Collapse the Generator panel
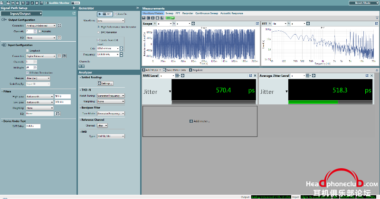The image size is (380, 199). click(x=138, y=8)
